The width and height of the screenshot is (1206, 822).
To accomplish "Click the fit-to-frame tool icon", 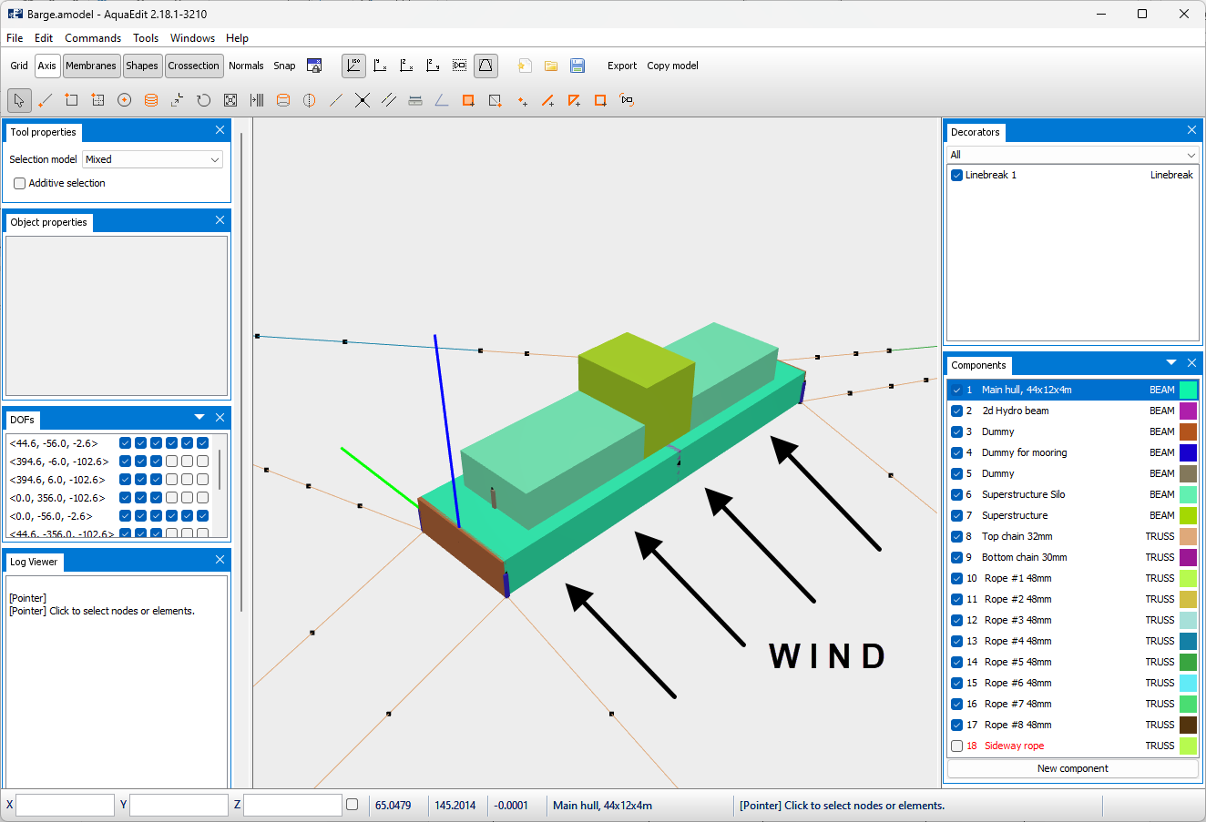I will pos(230,100).
